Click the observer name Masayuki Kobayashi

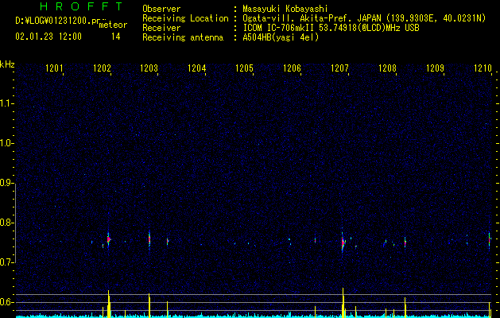pyautogui.click(x=285, y=9)
